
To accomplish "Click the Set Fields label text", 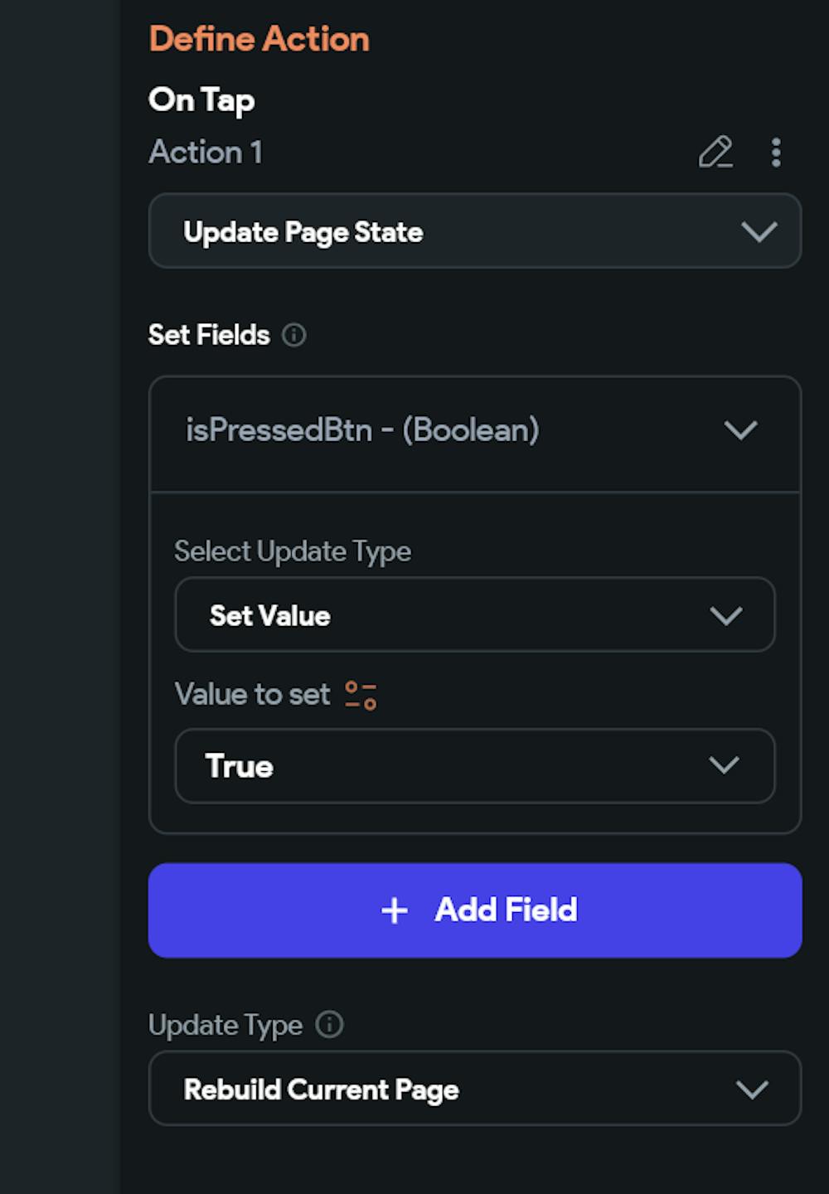I will (209, 335).
